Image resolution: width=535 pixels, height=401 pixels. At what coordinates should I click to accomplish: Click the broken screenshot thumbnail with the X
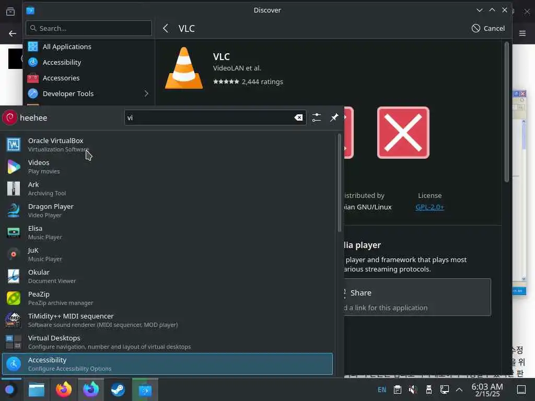tap(403, 133)
